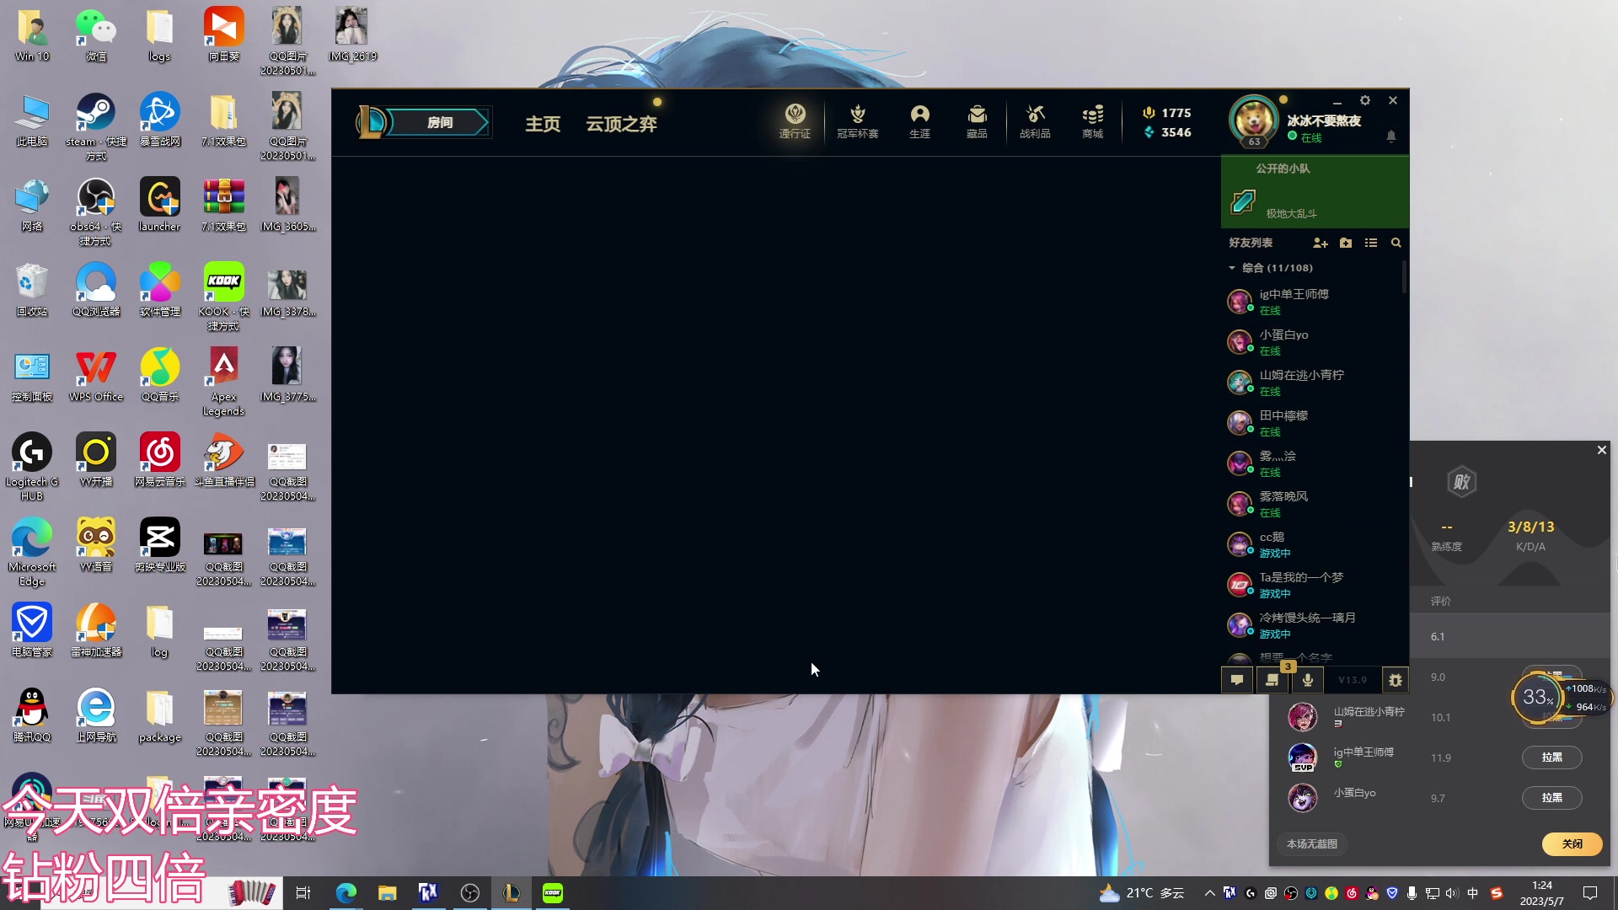Screen dimensions: 1618x910
Task: Open the missions scroll icon
Action: tap(1272, 680)
